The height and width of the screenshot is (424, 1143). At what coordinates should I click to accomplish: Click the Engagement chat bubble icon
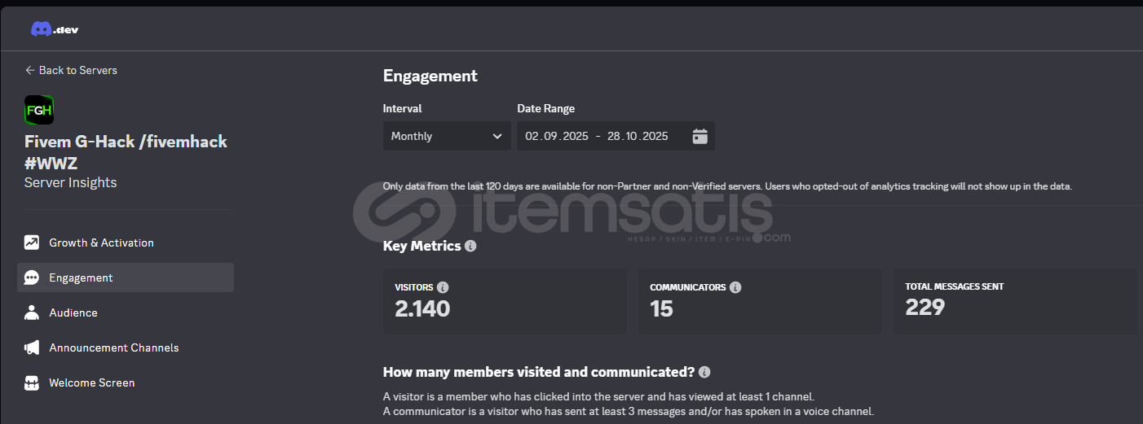click(x=32, y=278)
